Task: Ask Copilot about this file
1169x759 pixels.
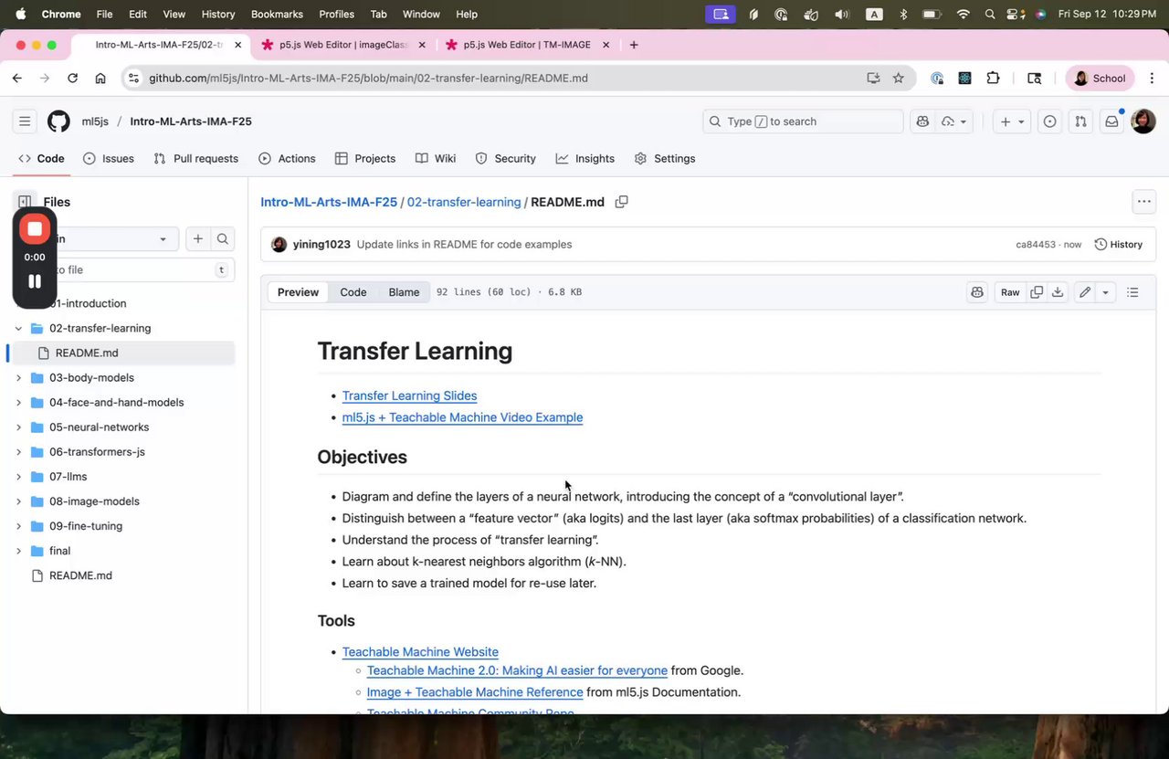Action: coord(977,292)
